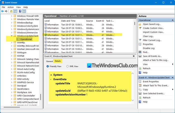This screenshot has height=113, width=175.
Task: Click Clear Log action
Action: coord(148,36)
